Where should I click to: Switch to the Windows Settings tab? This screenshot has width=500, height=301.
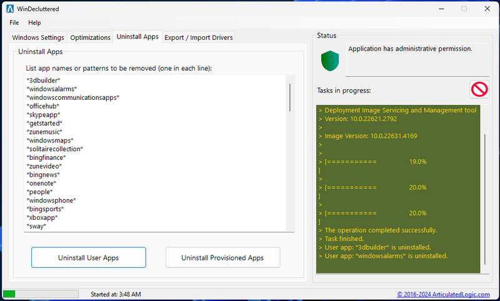tap(38, 37)
